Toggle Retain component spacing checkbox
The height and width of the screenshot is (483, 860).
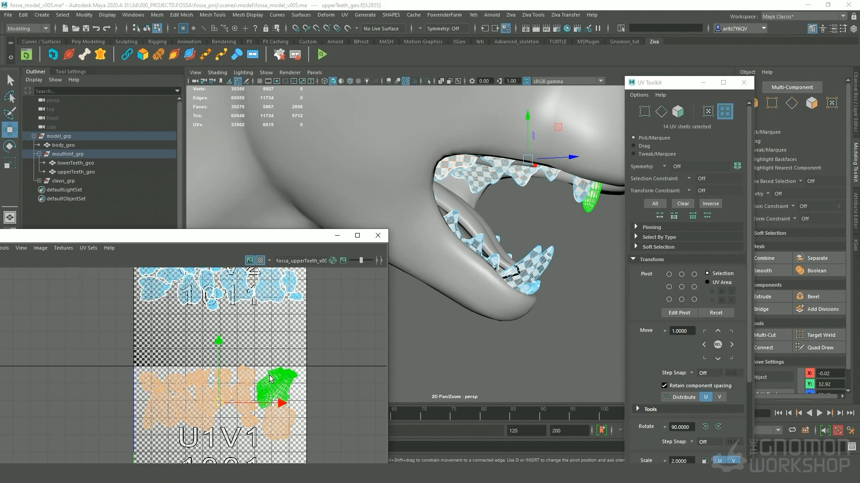point(664,386)
